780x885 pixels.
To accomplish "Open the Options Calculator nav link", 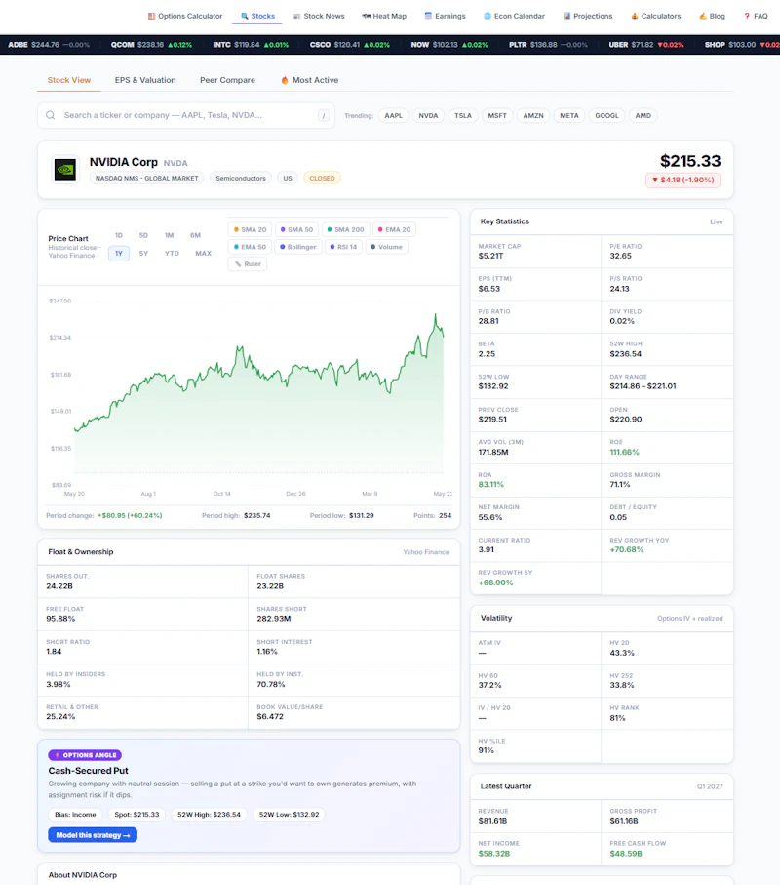I will tap(185, 16).
